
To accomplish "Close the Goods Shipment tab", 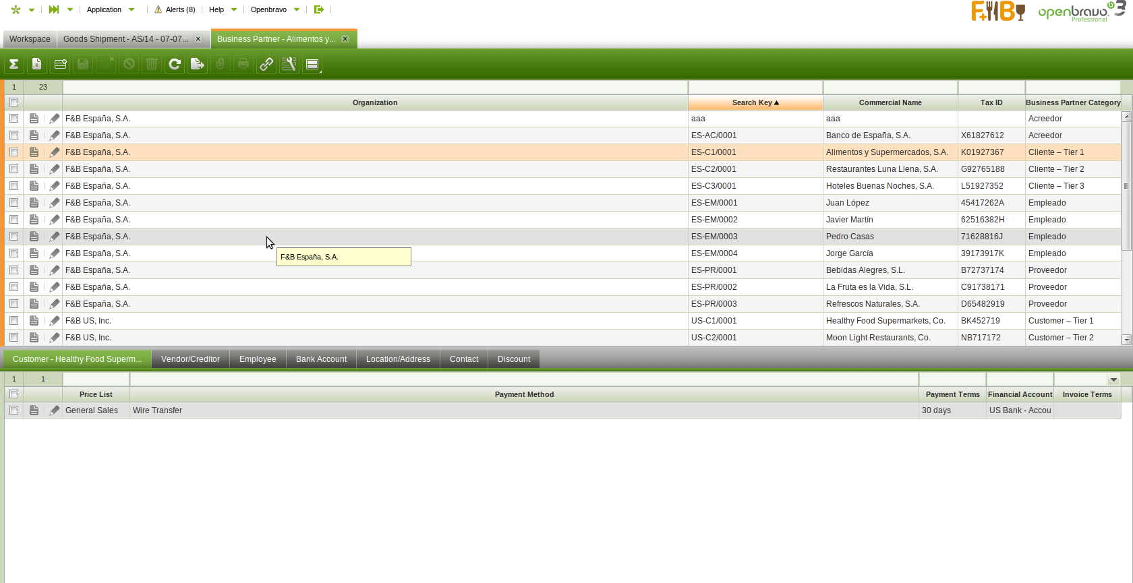I will coord(198,39).
